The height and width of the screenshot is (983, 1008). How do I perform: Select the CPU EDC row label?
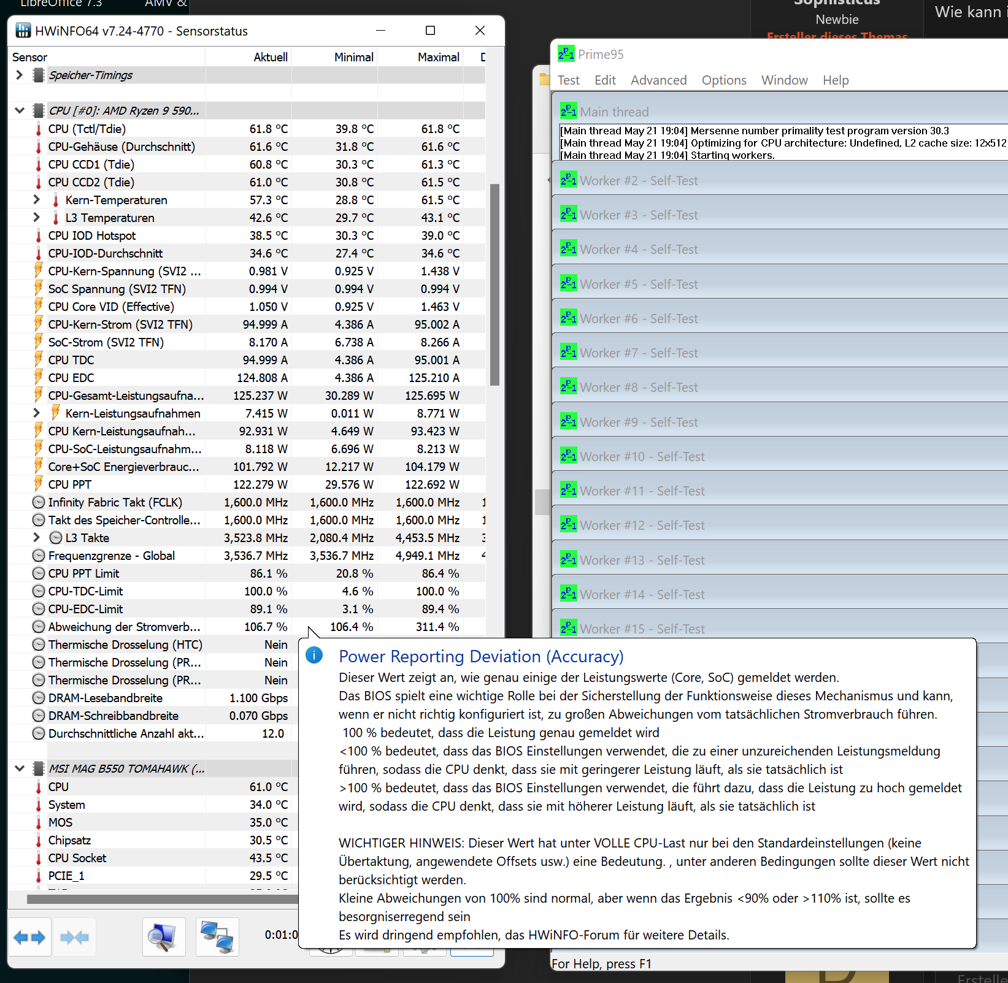click(71, 378)
